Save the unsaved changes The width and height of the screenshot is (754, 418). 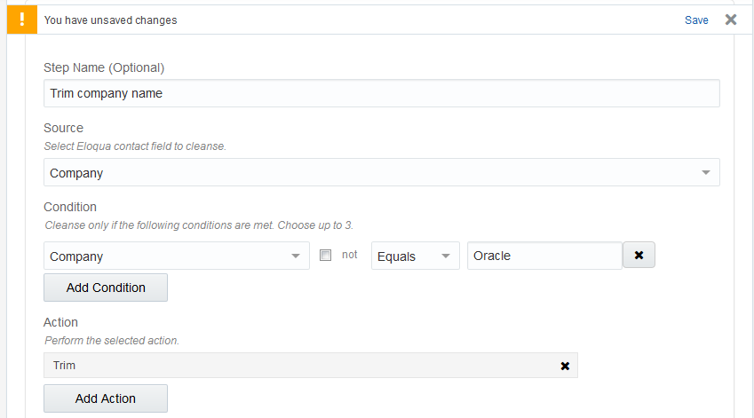[x=696, y=20]
